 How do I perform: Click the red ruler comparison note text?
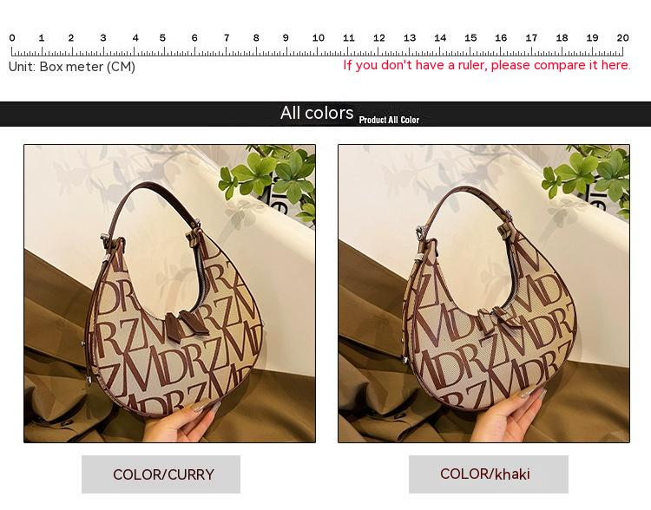click(487, 65)
